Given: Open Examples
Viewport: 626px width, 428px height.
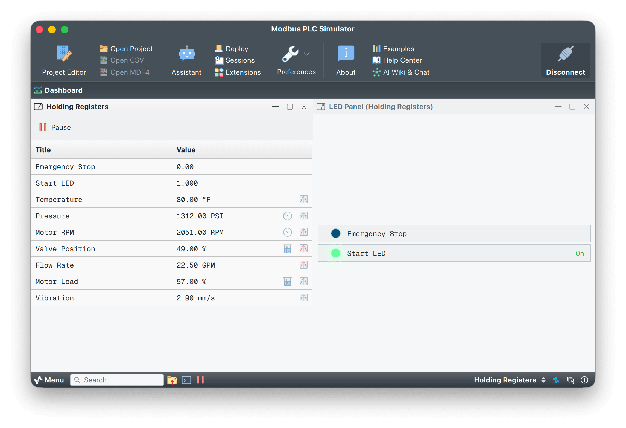Looking at the screenshot, I should (393, 49).
